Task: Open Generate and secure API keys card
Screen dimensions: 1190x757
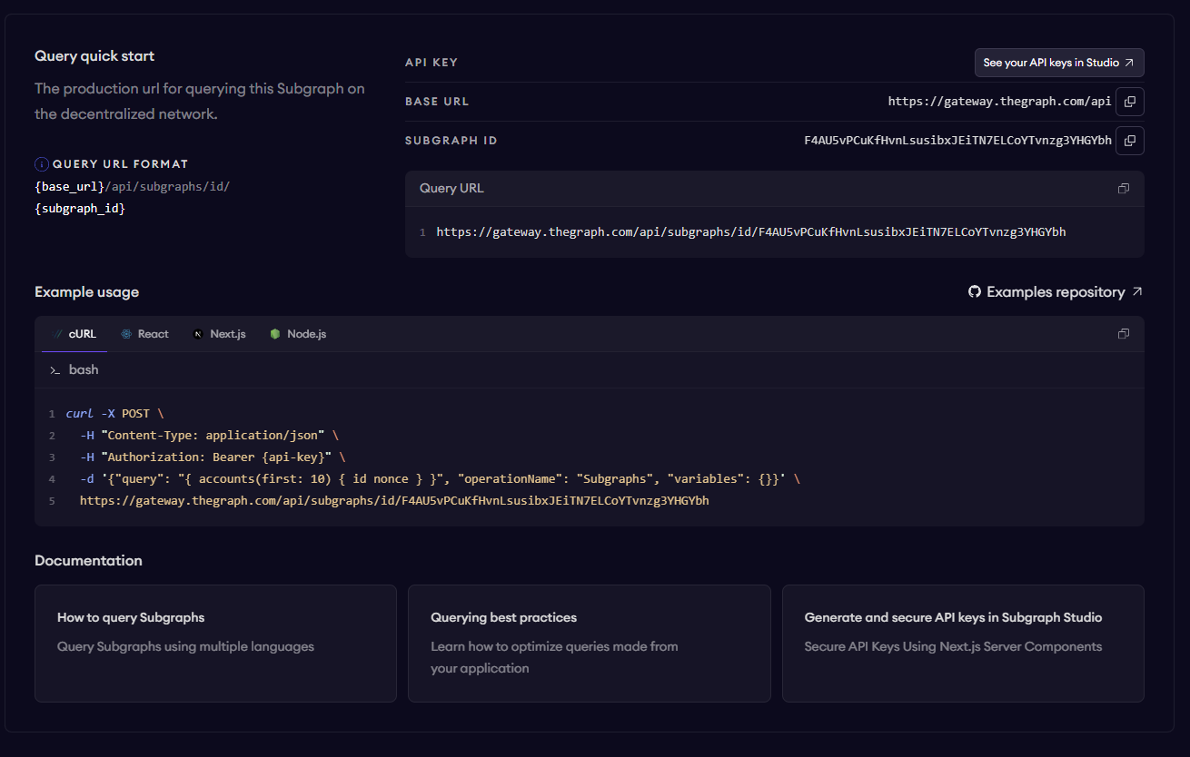Action: tap(963, 644)
